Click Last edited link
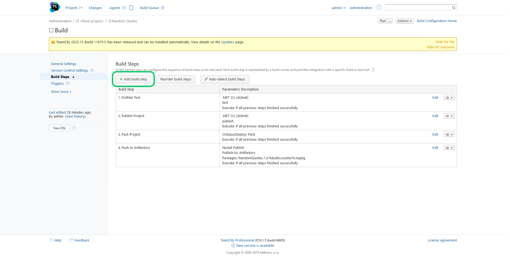The width and height of the screenshot is (510, 264). 57,112
